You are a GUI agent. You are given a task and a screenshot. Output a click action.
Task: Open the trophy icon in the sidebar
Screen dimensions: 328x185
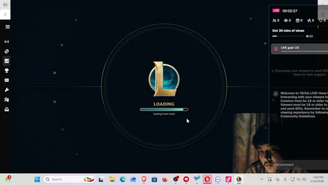[x=7, y=71]
